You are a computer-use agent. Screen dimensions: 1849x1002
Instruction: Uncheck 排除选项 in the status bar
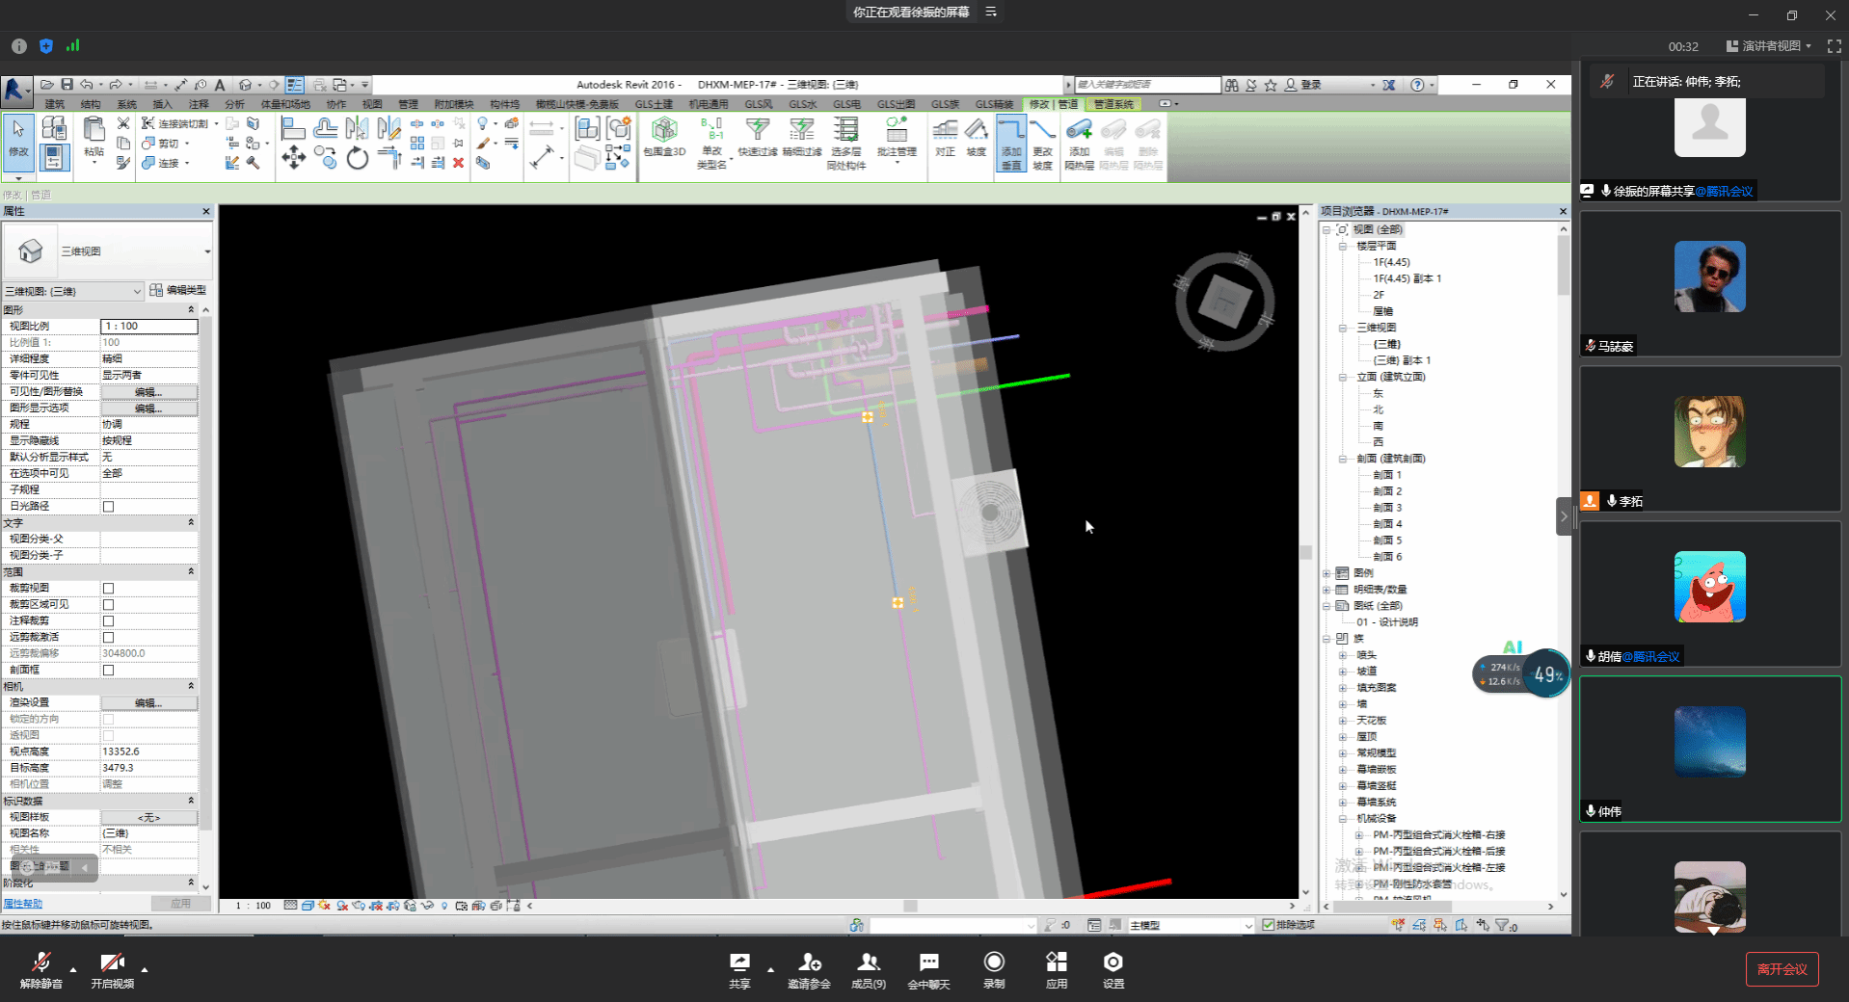(x=1269, y=925)
